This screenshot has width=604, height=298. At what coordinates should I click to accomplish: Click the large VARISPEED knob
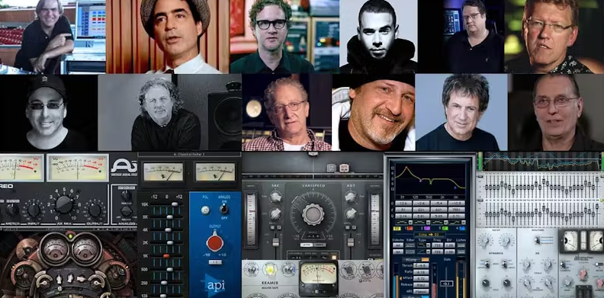click(313, 214)
